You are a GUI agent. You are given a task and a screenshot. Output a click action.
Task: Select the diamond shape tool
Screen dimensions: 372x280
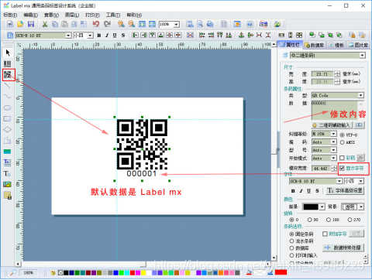(8, 129)
